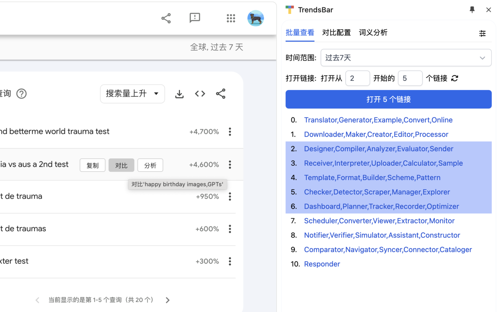Refresh the link opening settings
This screenshot has height=312, width=500.
click(x=454, y=78)
